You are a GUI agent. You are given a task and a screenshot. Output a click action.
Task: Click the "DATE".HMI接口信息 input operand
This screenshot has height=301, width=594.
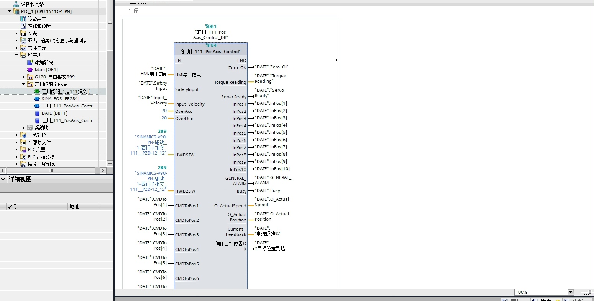(154, 71)
